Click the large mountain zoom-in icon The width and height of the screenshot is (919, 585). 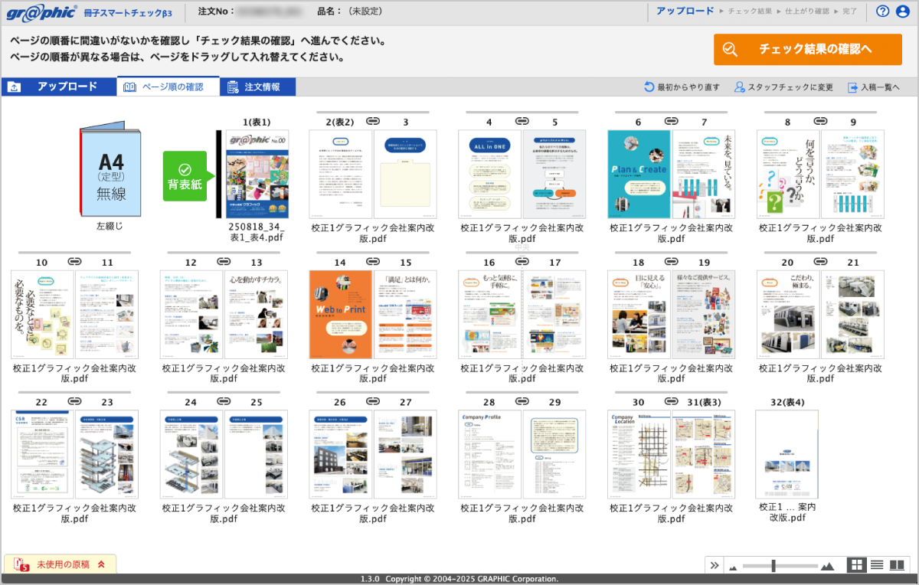click(827, 566)
